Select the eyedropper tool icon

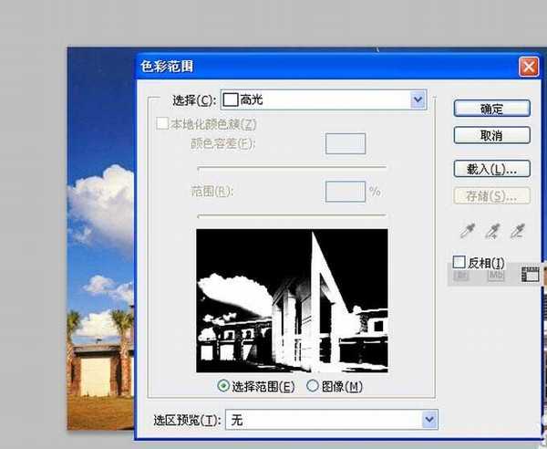[468, 231]
